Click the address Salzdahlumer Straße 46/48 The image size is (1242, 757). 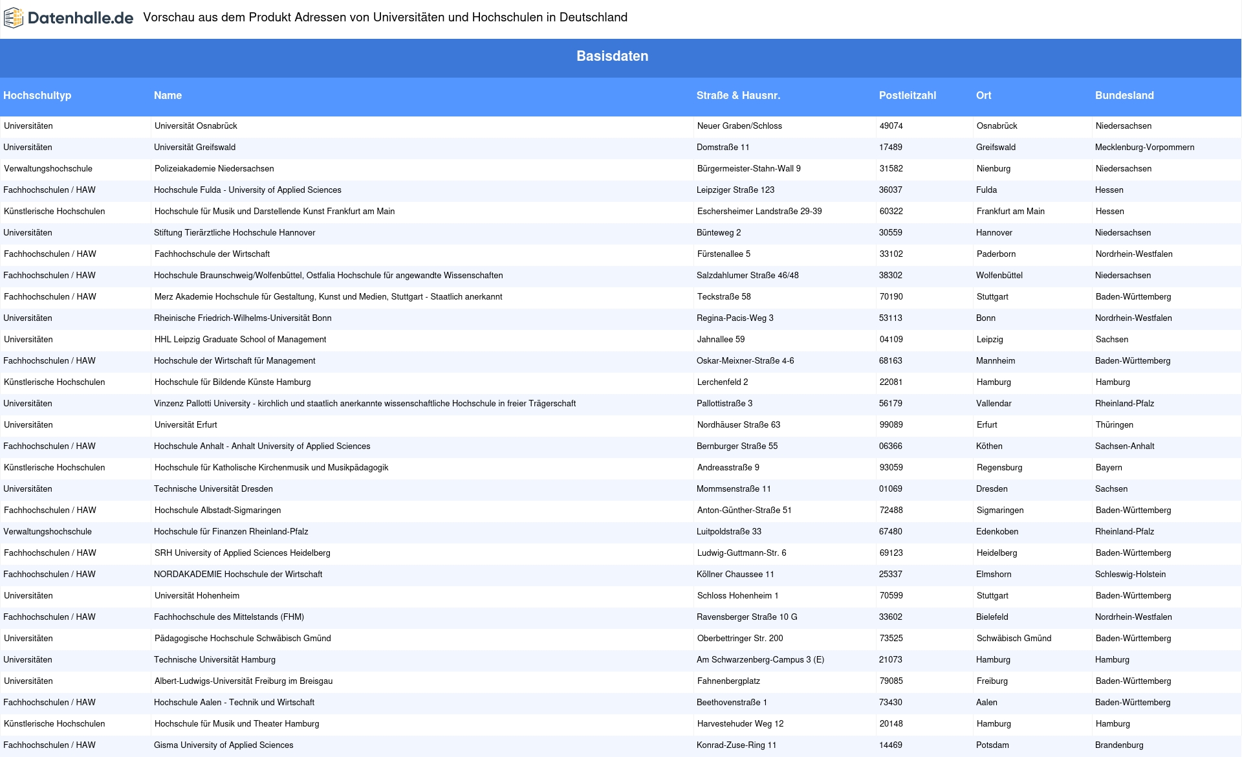[748, 275]
